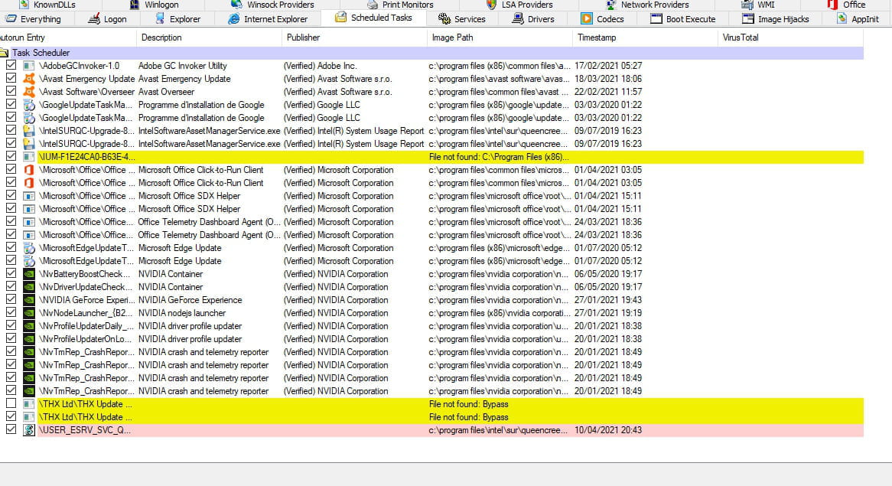Click the Office tab's red icon

point(832,5)
